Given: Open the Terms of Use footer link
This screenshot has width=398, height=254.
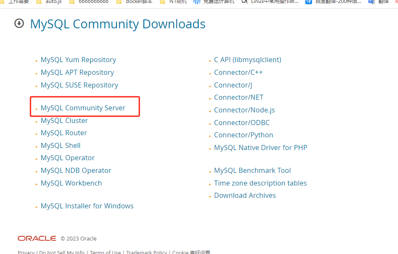Looking at the screenshot, I should click(x=105, y=252).
